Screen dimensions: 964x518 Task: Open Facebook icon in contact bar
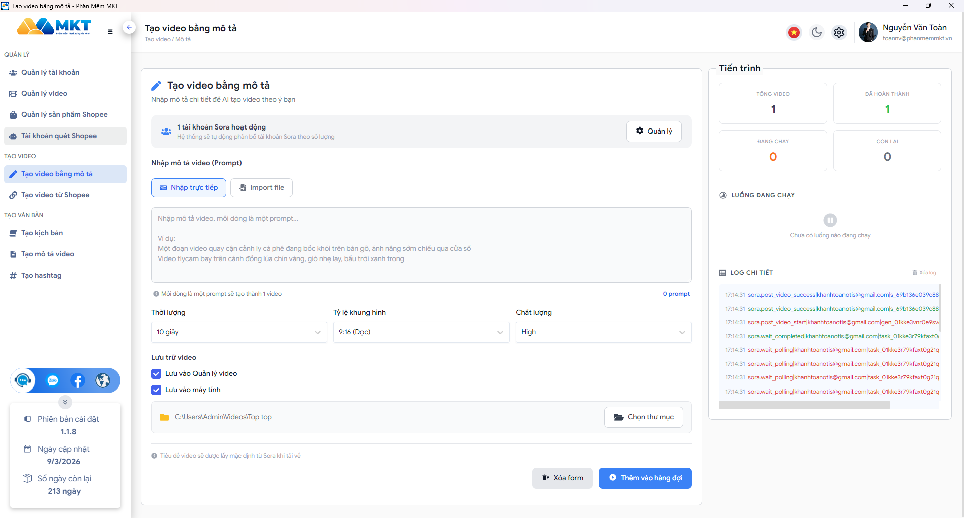[x=78, y=380]
